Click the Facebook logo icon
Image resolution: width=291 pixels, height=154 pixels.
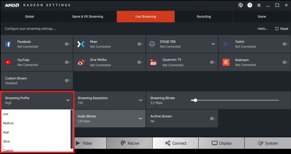8,44
